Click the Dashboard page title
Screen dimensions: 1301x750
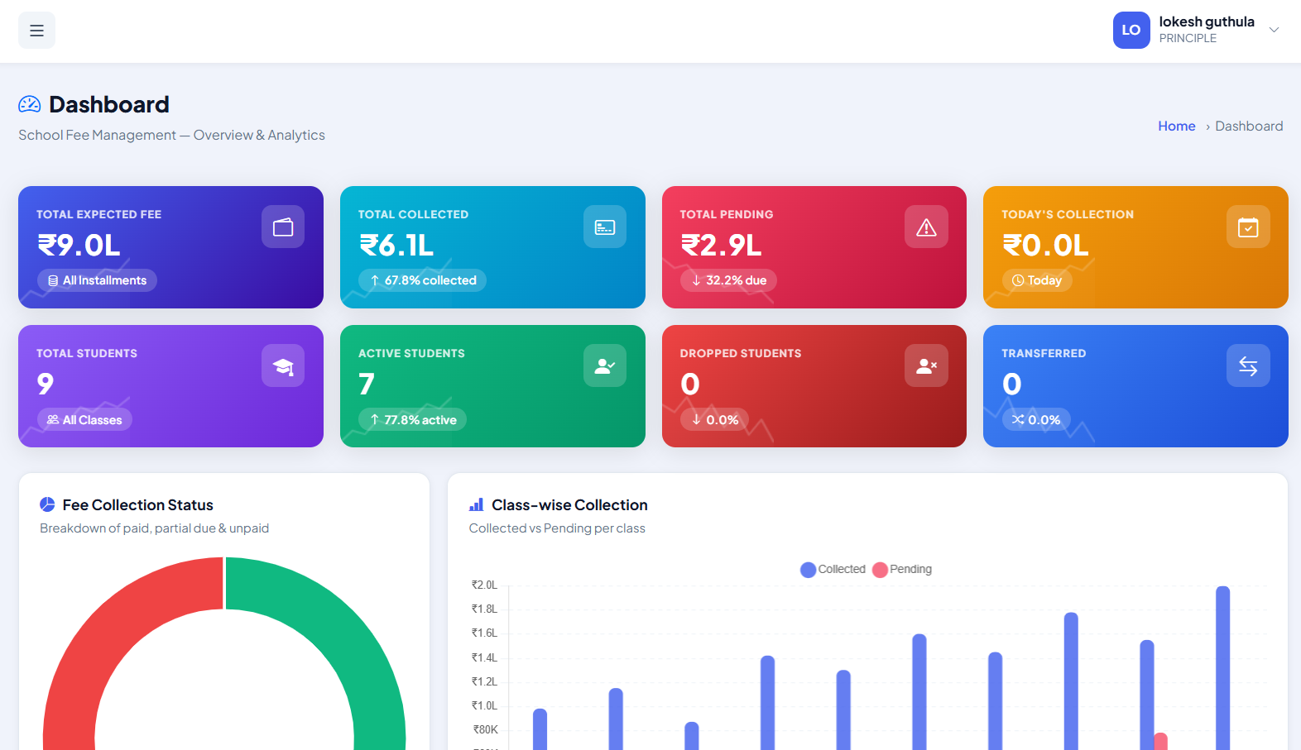tap(108, 104)
